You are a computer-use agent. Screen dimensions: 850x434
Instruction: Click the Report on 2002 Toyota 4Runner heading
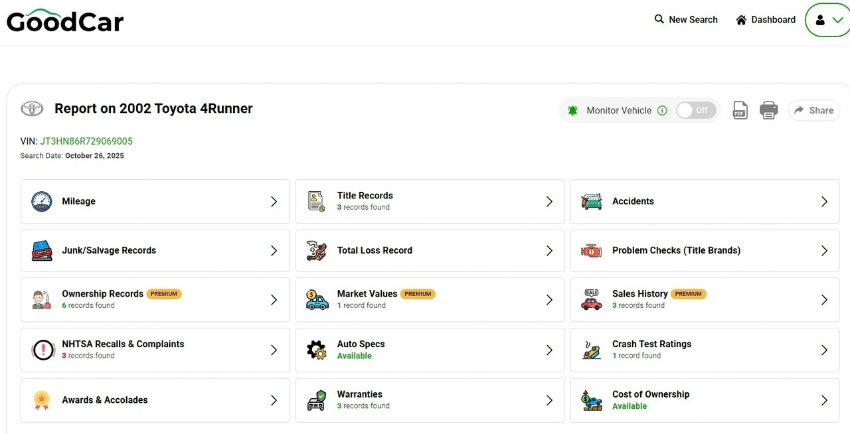coord(153,109)
